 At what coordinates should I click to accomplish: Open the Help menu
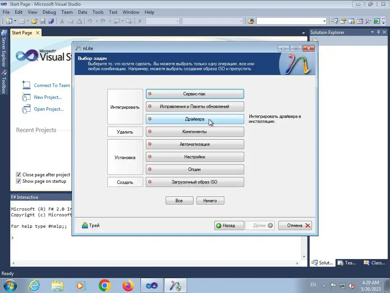pos(149,12)
